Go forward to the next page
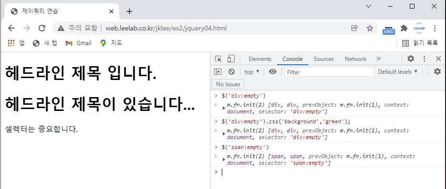 [27, 28]
